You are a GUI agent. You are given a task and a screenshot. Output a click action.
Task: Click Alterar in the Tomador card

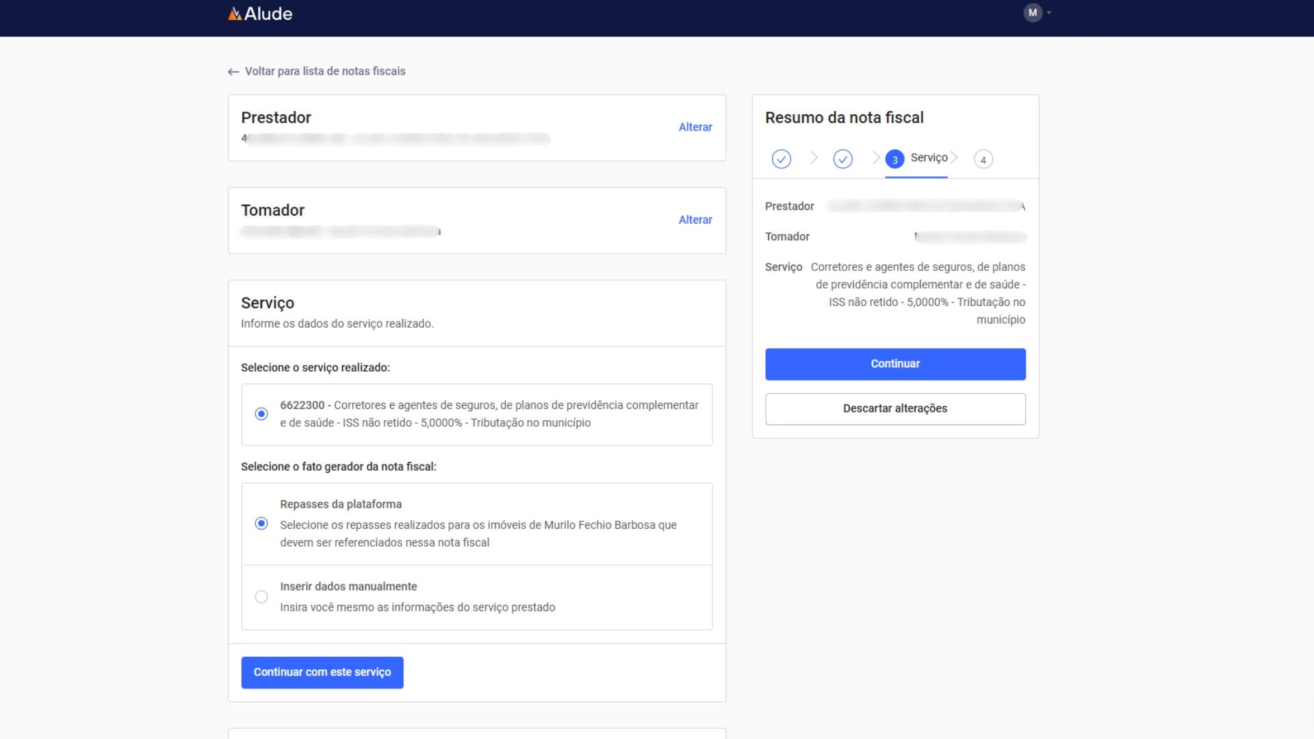(695, 220)
